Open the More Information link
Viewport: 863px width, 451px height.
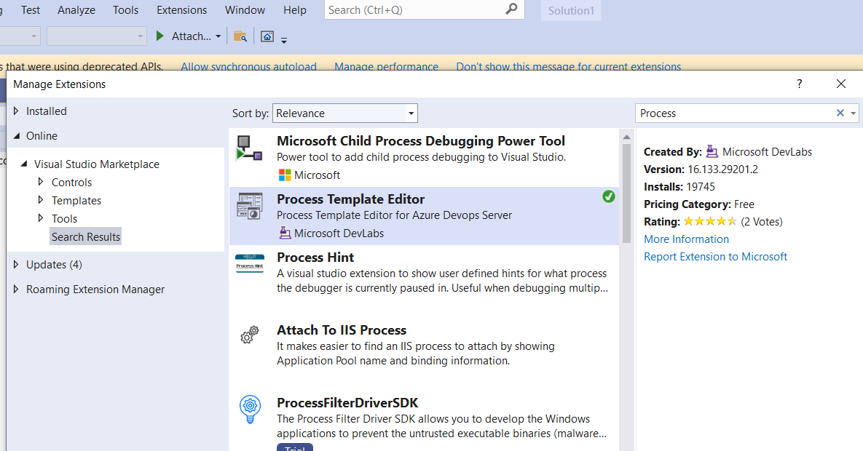tap(686, 239)
